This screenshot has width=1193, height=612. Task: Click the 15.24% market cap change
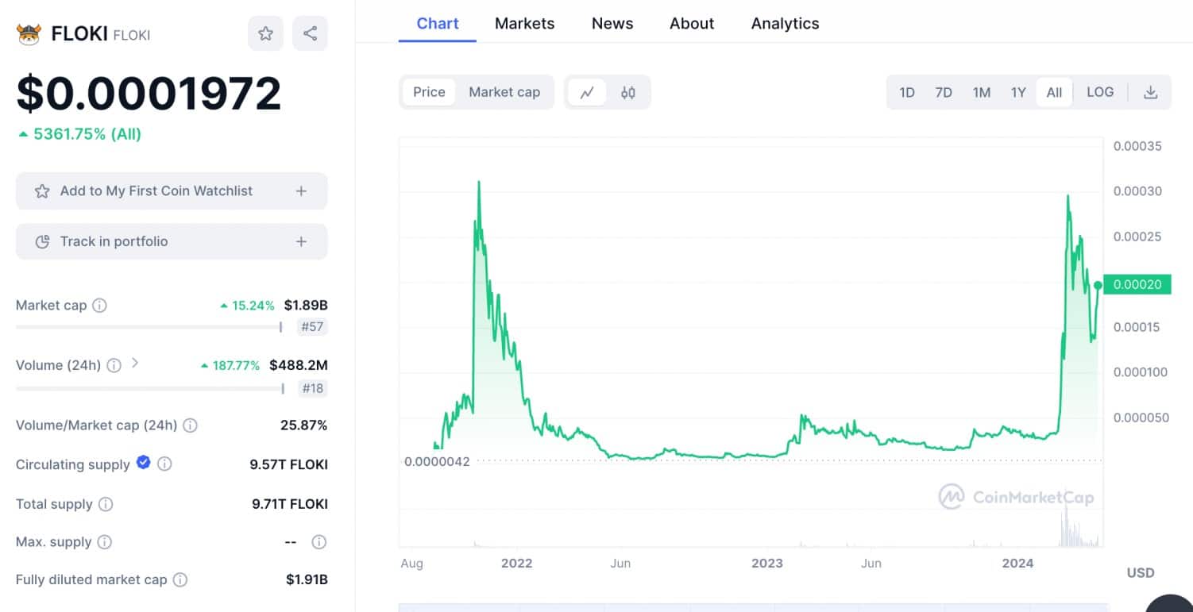247,306
